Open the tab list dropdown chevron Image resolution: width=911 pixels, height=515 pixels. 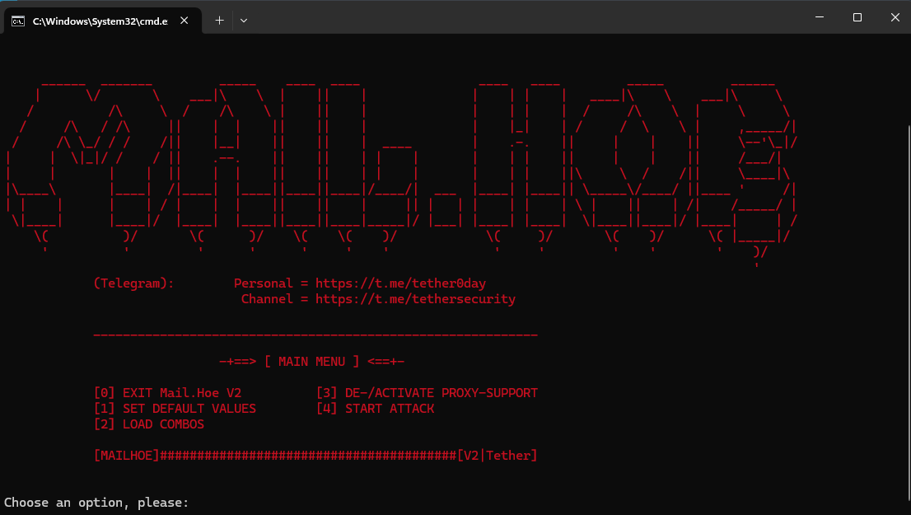coord(244,21)
